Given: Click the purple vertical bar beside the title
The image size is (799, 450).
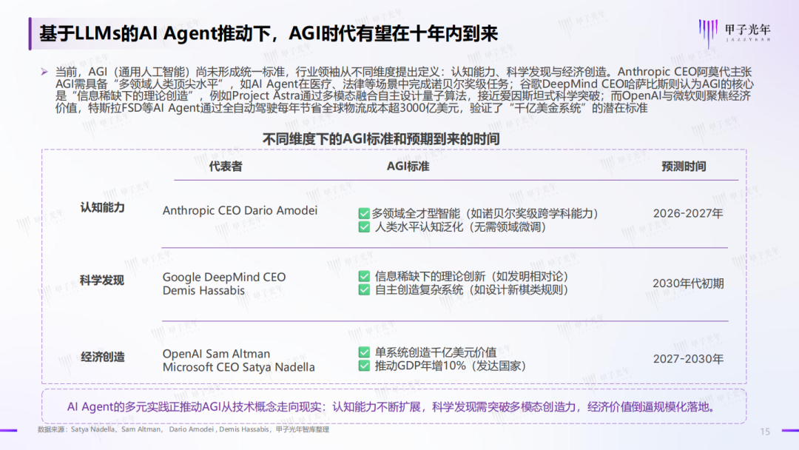Looking at the screenshot, I should pyautogui.click(x=30, y=33).
